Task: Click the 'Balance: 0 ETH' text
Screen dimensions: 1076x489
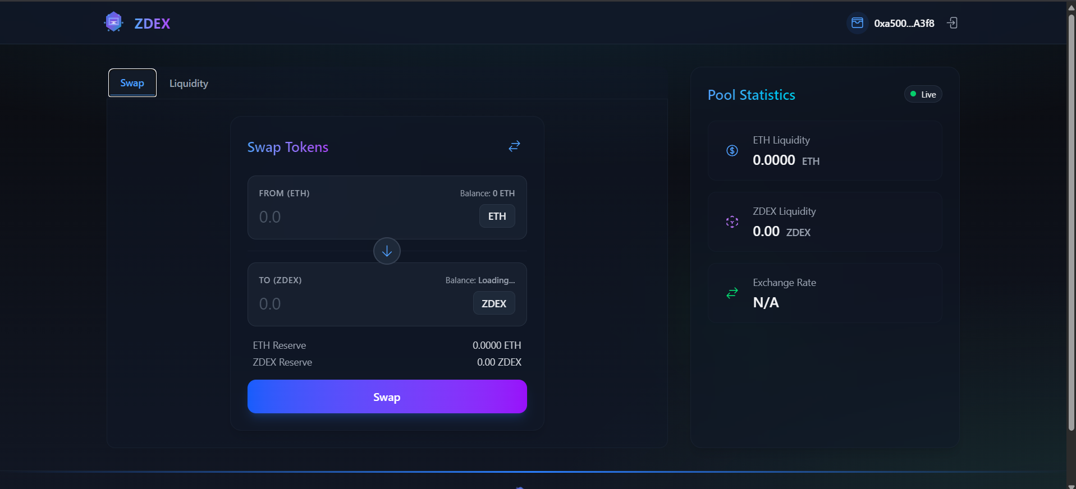Action: point(487,193)
